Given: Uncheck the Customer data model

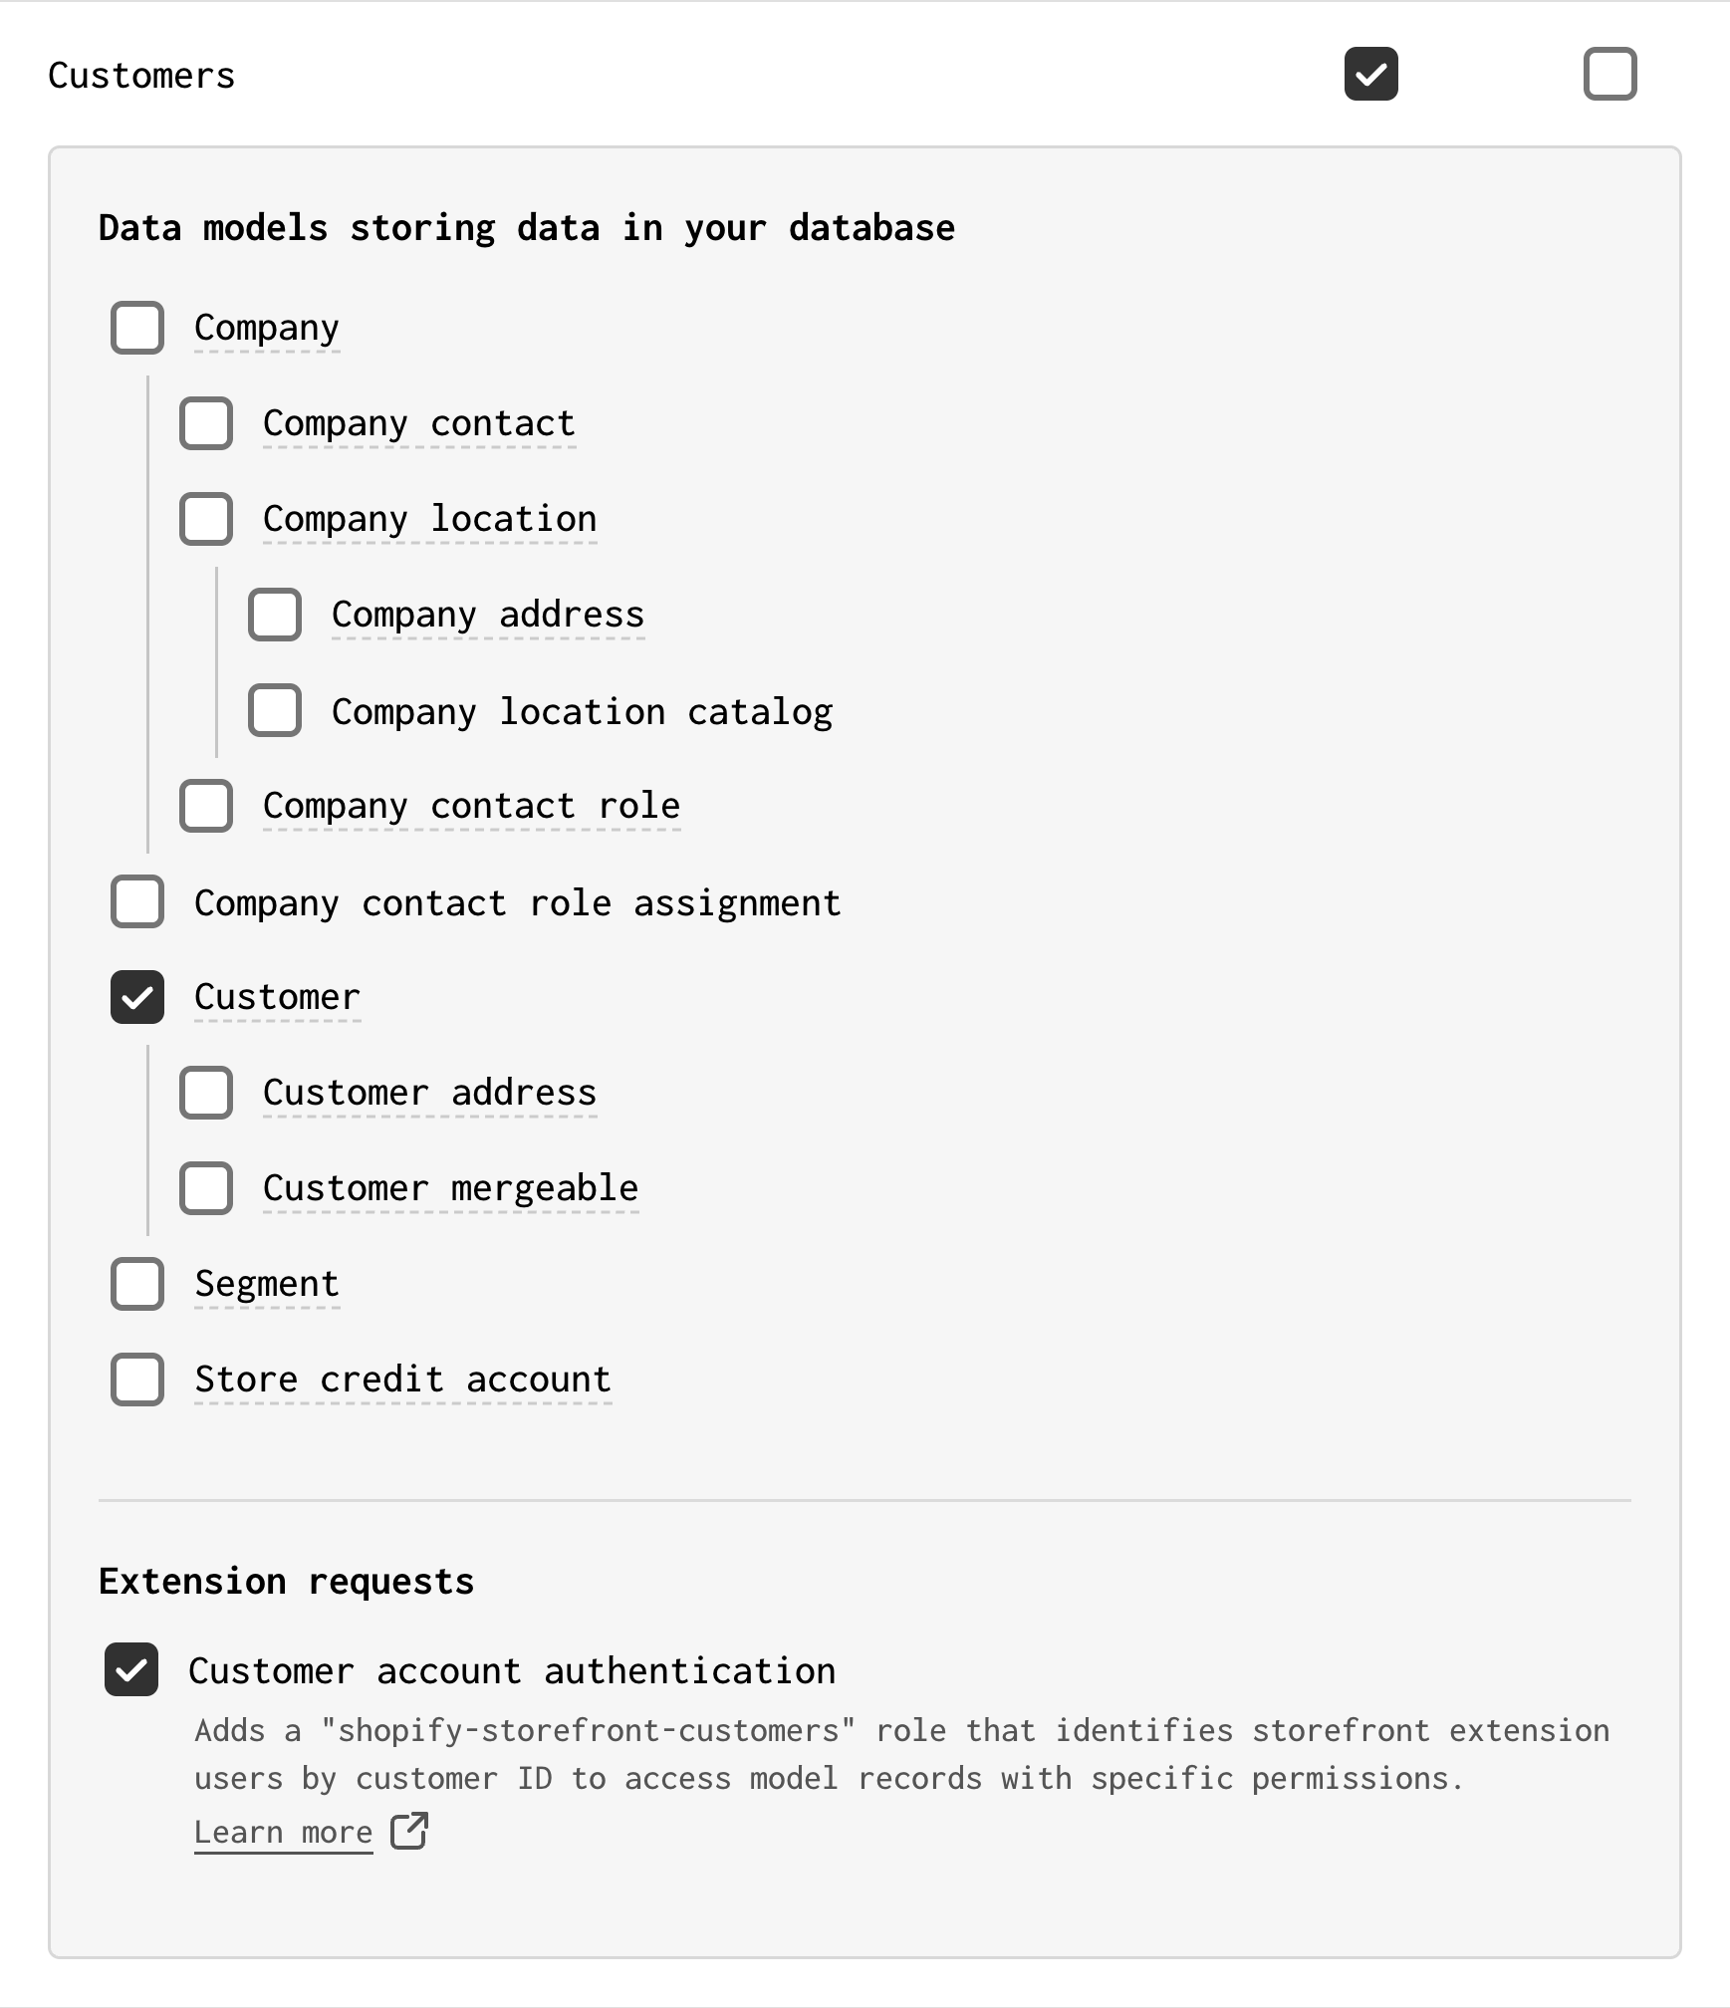Looking at the screenshot, I should click(136, 998).
